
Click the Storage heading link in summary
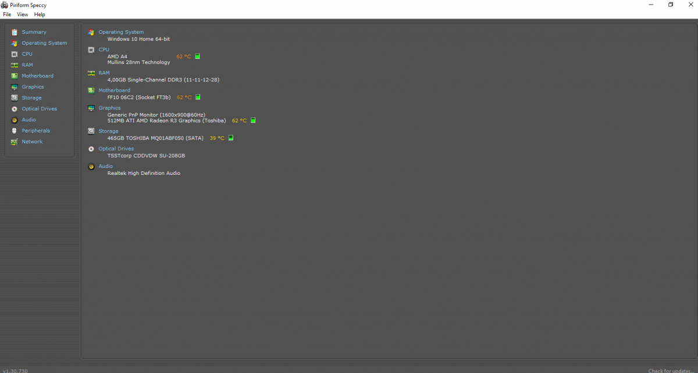tap(108, 131)
